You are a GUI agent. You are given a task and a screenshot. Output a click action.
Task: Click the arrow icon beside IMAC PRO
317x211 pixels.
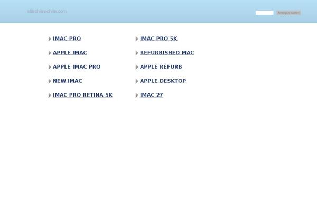click(x=50, y=39)
